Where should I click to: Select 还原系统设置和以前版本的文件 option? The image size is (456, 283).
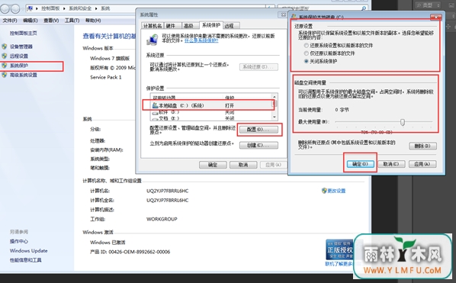tap(307, 45)
